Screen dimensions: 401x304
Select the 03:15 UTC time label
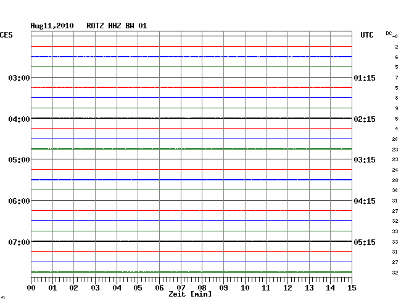365,160
